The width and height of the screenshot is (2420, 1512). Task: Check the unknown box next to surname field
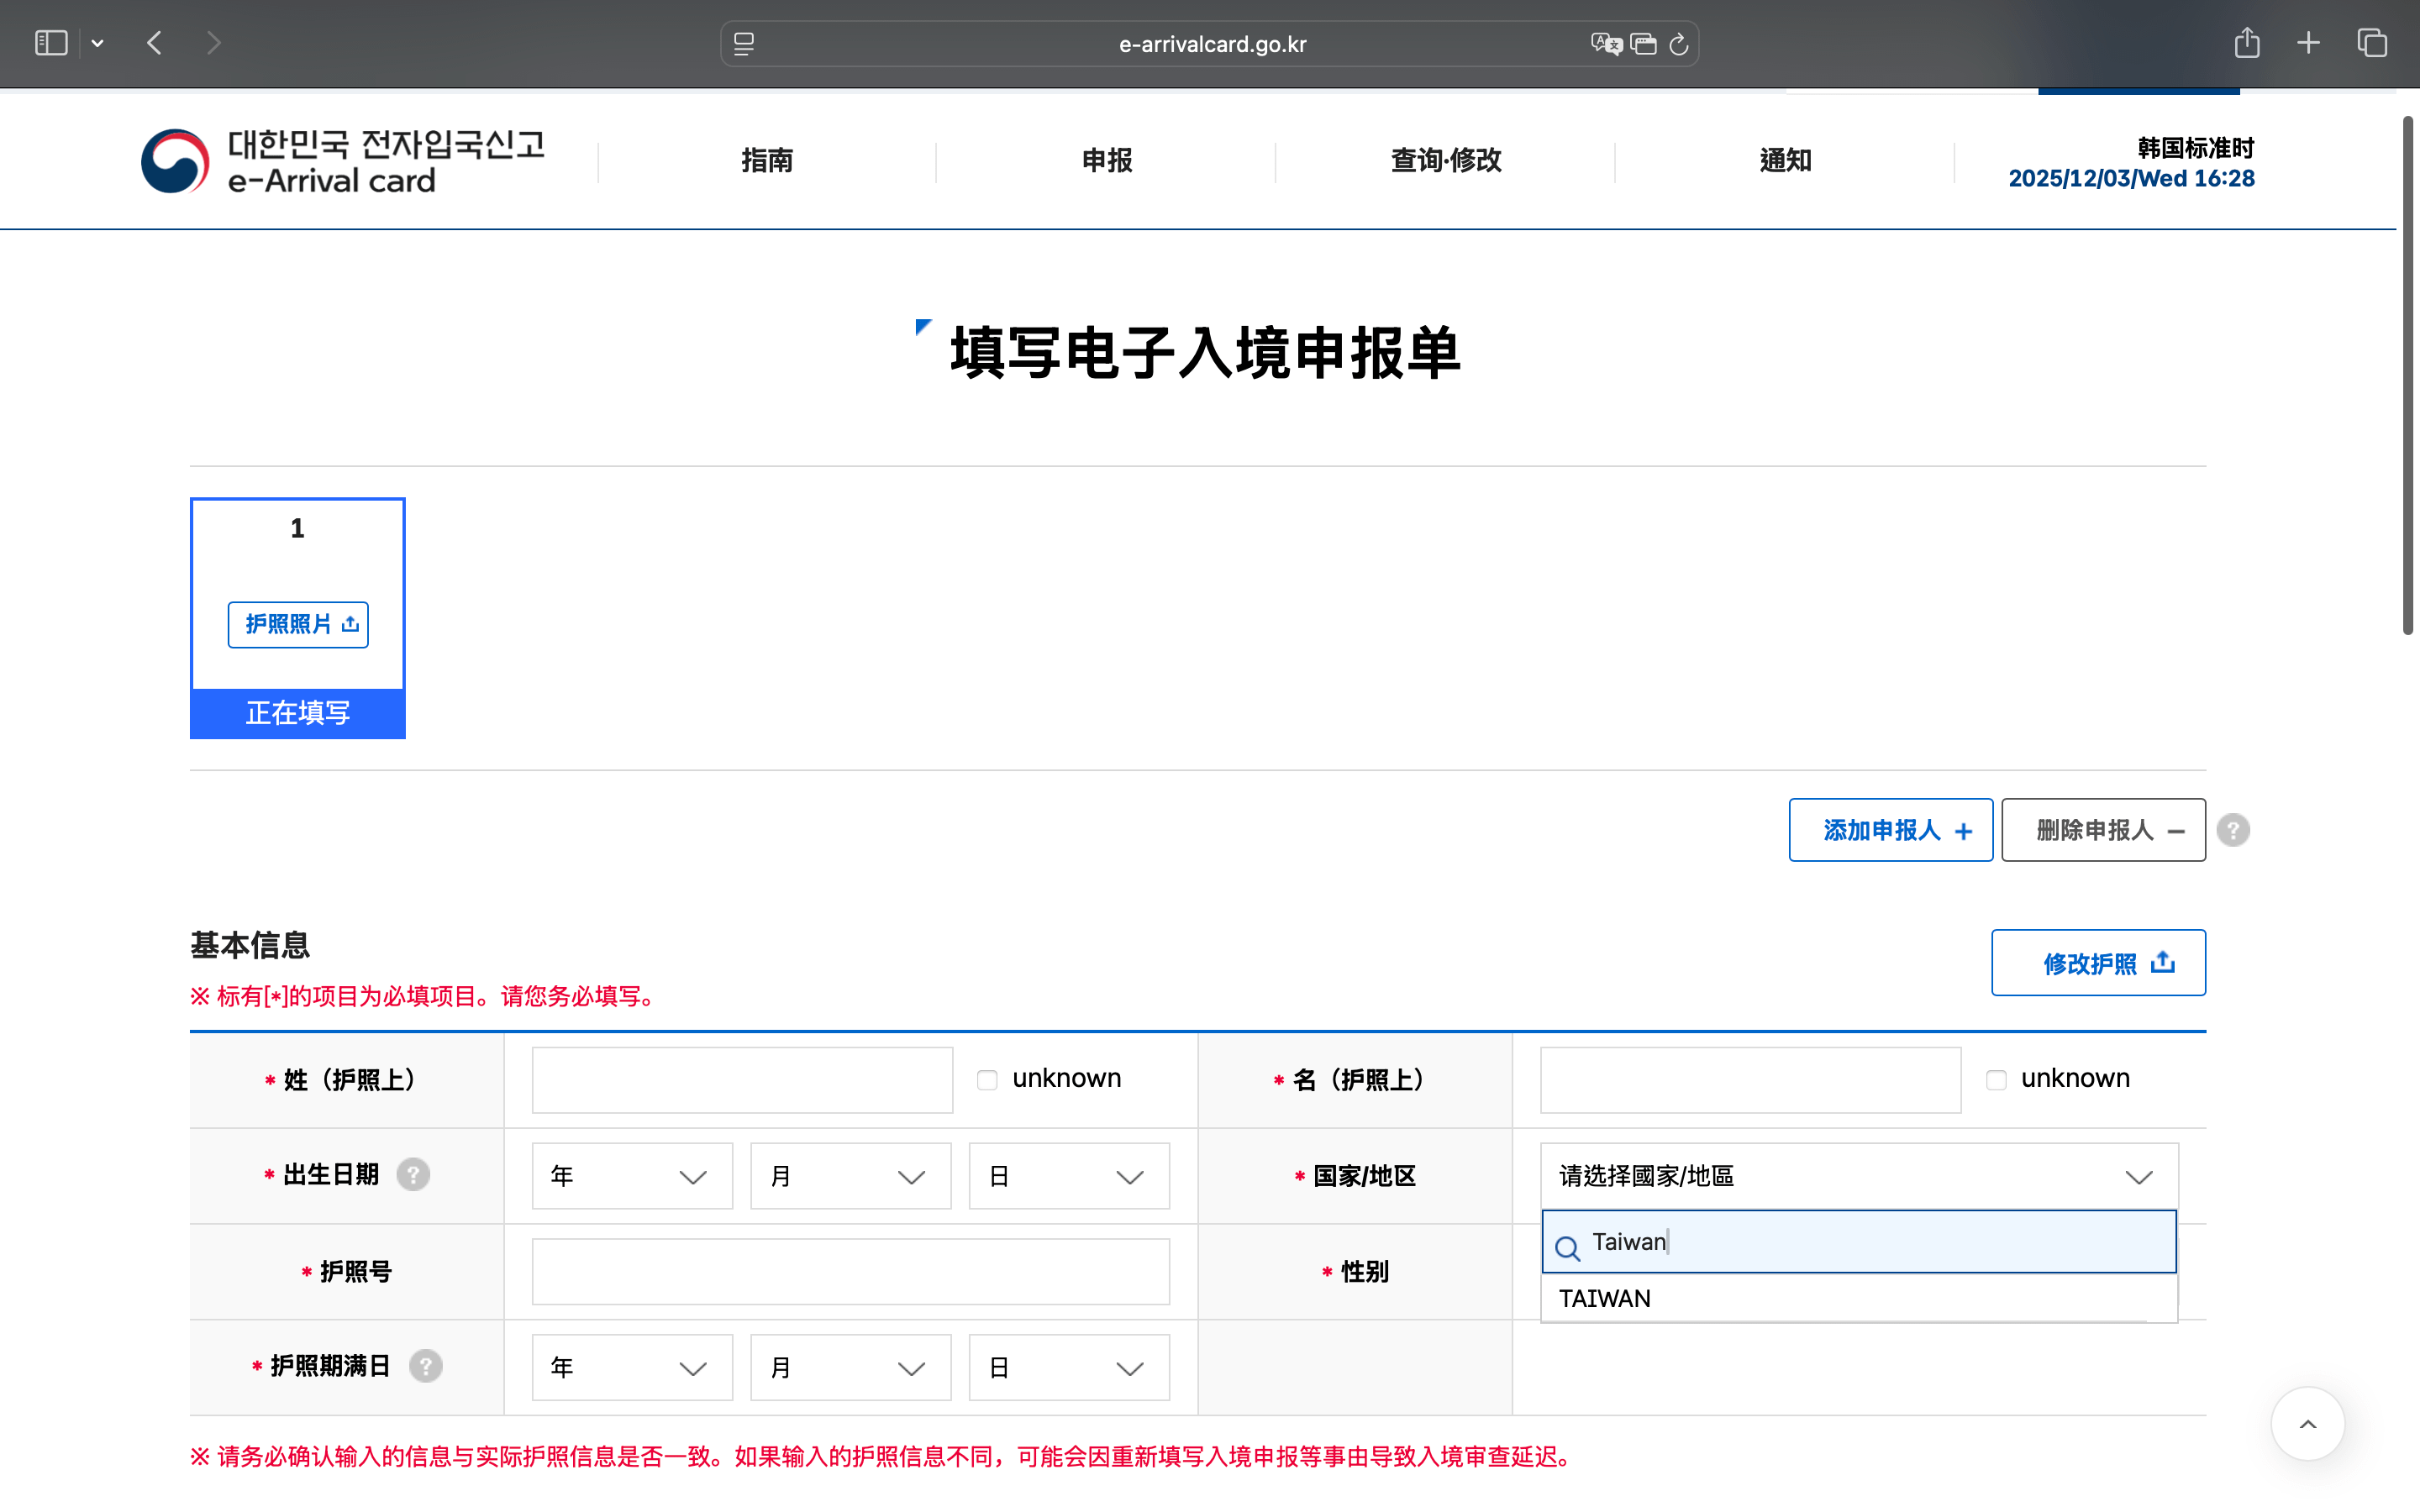tap(987, 1079)
